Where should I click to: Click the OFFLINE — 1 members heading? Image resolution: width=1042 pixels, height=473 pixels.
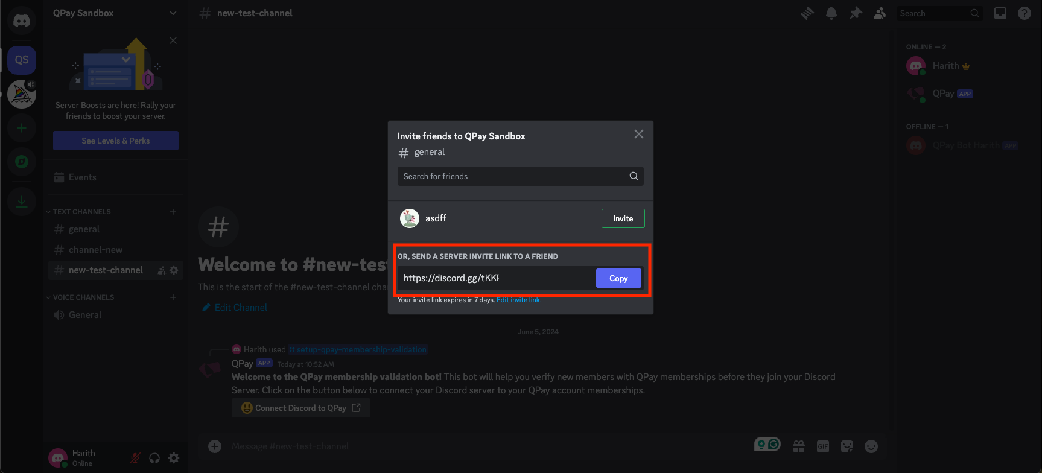pyautogui.click(x=927, y=127)
